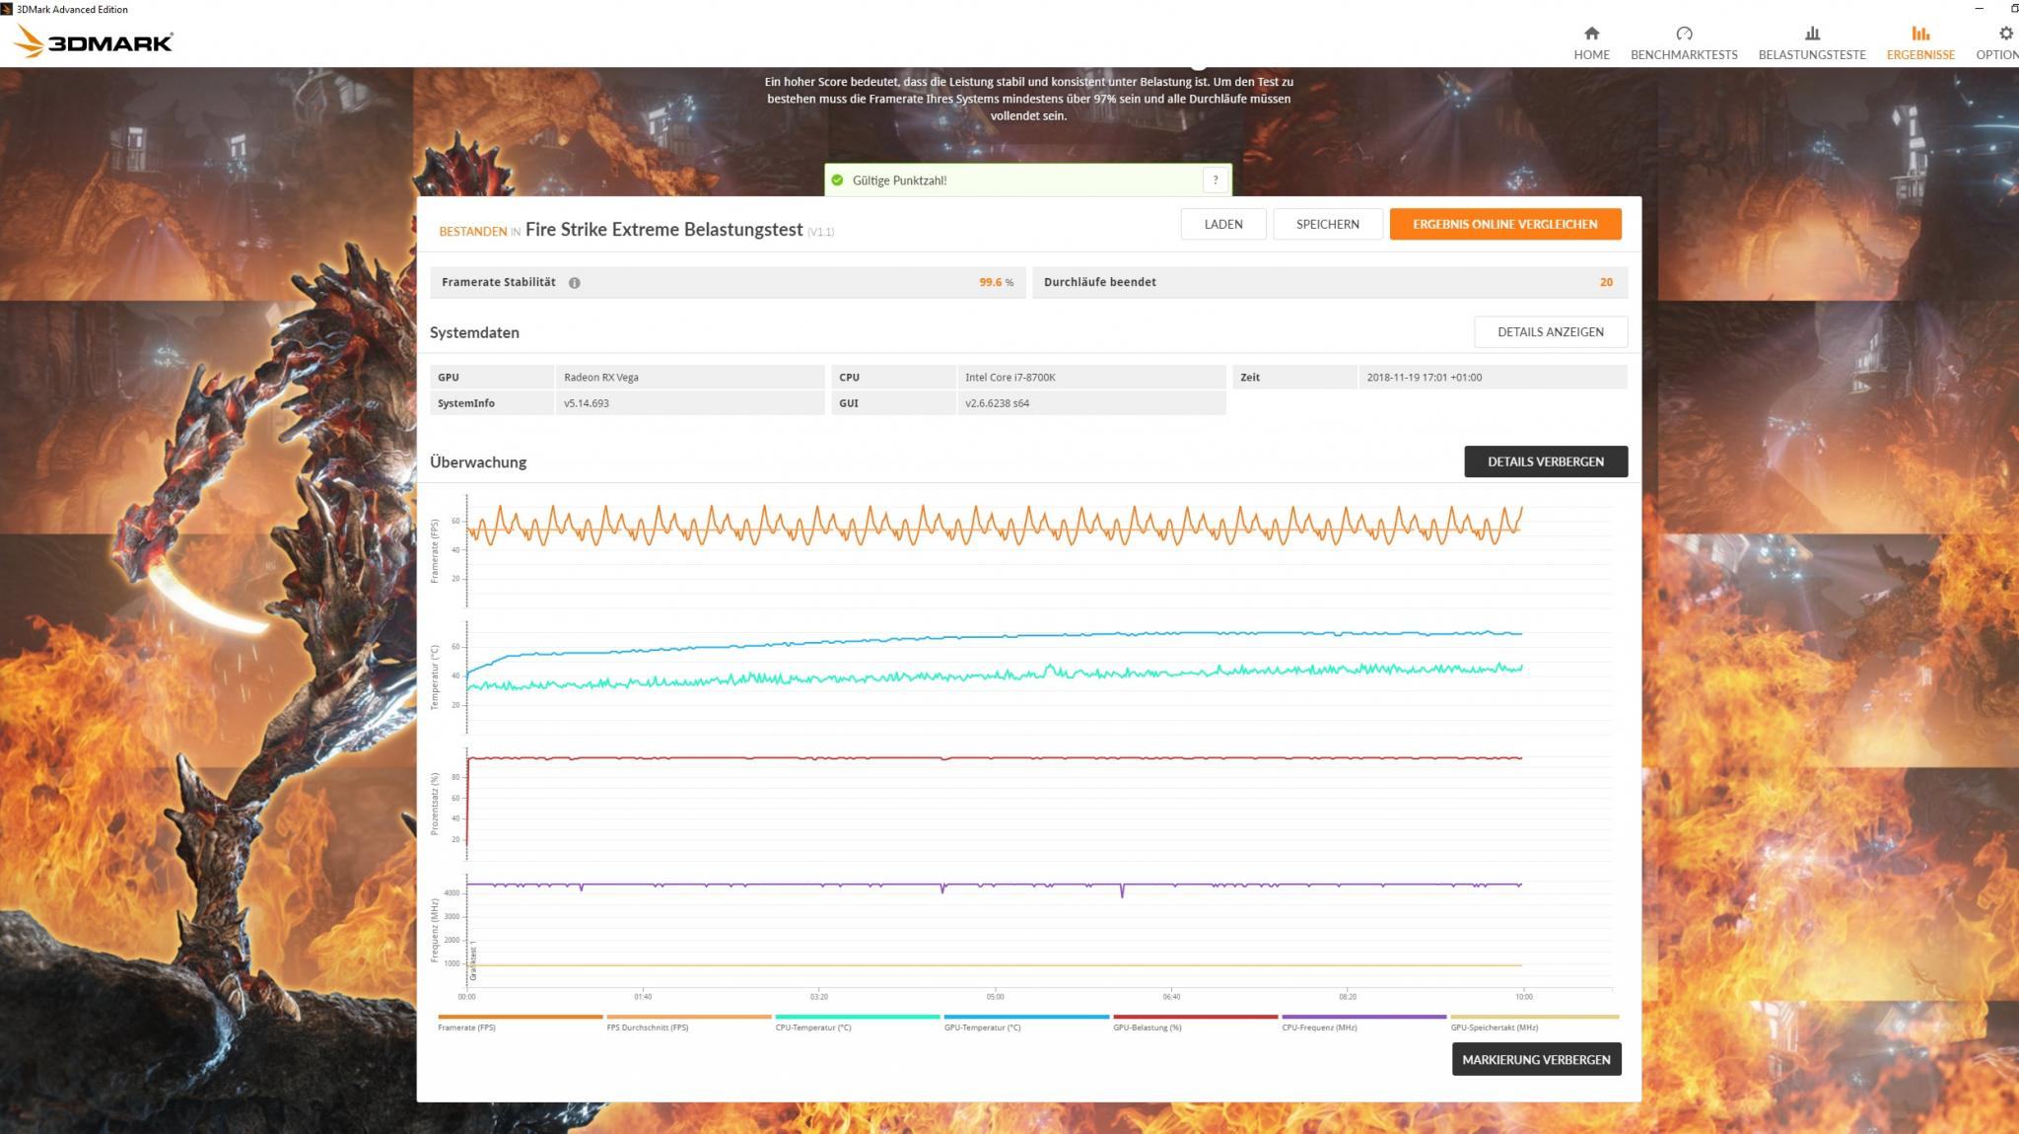Viewport: 2019px width, 1134px height.
Task: Click the Ergebnisse results icon
Action: click(1919, 34)
